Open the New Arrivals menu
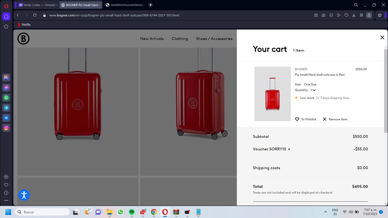The width and height of the screenshot is (388, 218). (152, 39)
